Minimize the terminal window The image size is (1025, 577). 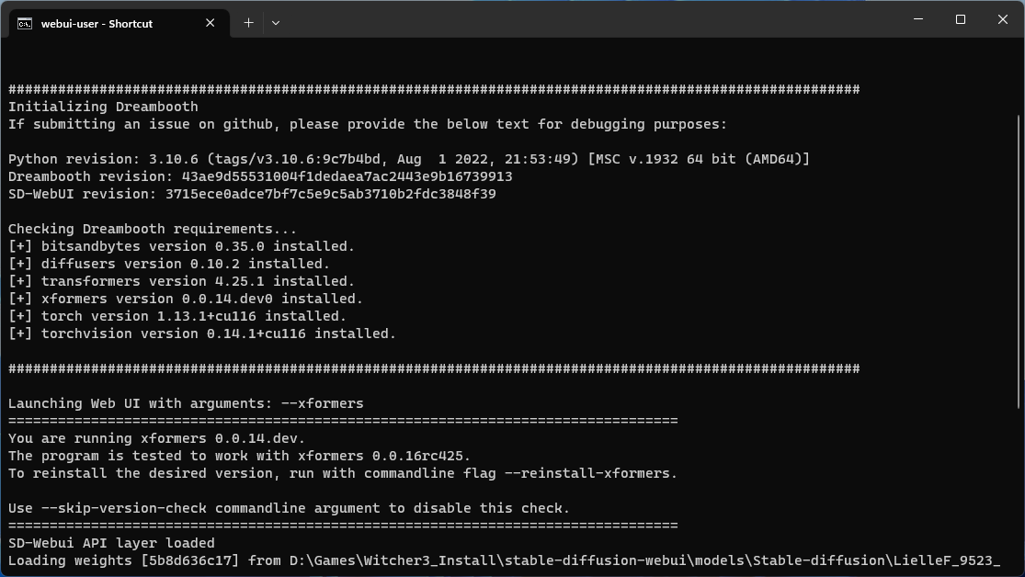tap(917, 19)
